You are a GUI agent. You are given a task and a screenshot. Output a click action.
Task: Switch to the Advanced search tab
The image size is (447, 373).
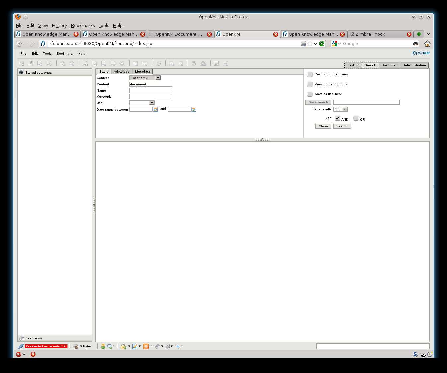121,71
